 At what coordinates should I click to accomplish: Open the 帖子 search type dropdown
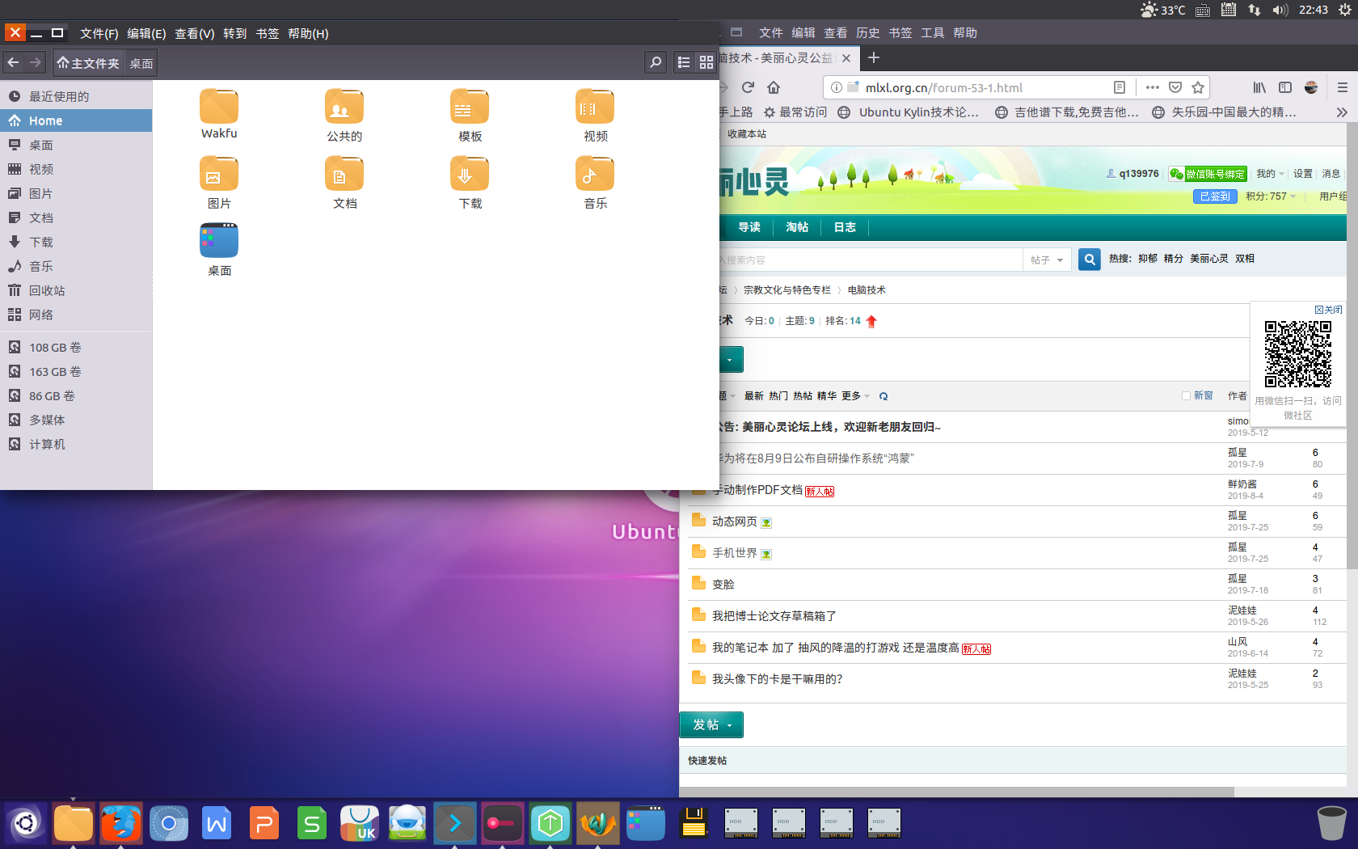[1047, 260]
